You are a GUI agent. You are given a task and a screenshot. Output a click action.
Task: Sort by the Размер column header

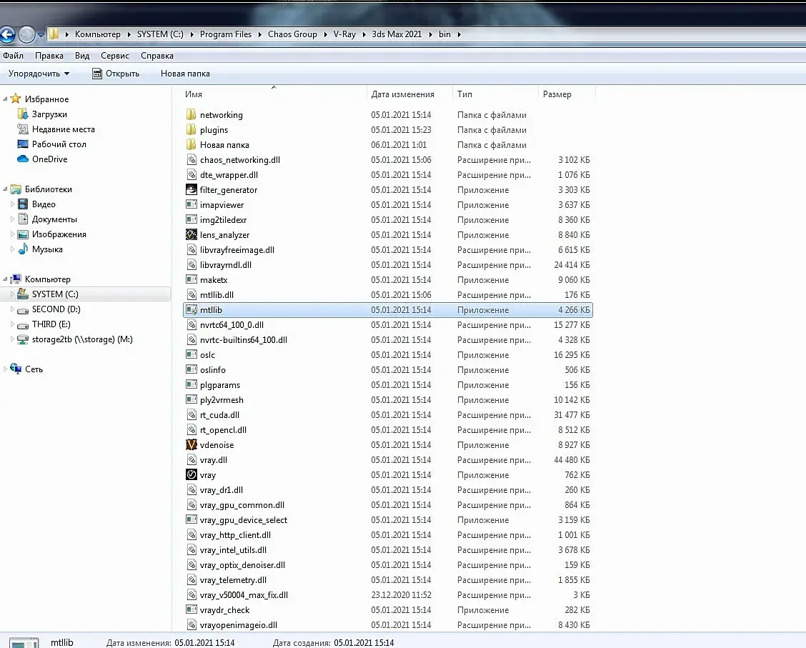(x=567, y=94)
